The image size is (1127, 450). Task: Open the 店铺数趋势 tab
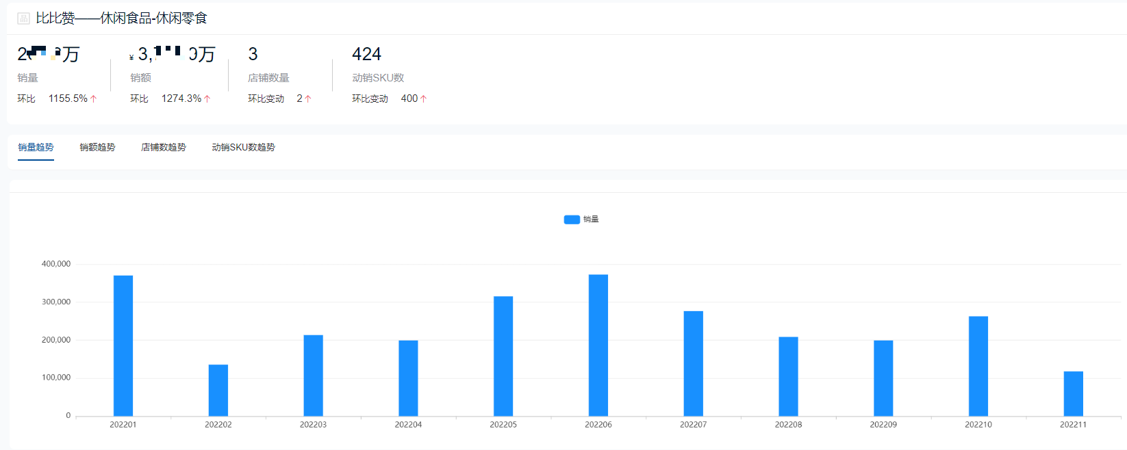(164, 147)
